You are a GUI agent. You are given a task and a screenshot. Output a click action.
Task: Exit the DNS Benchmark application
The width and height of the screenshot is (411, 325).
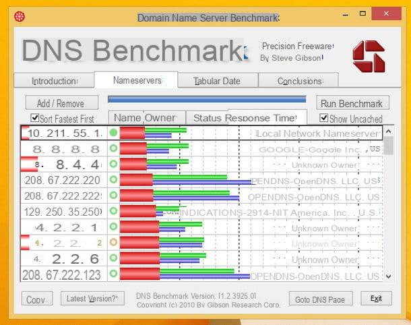[x=376, y=299]
